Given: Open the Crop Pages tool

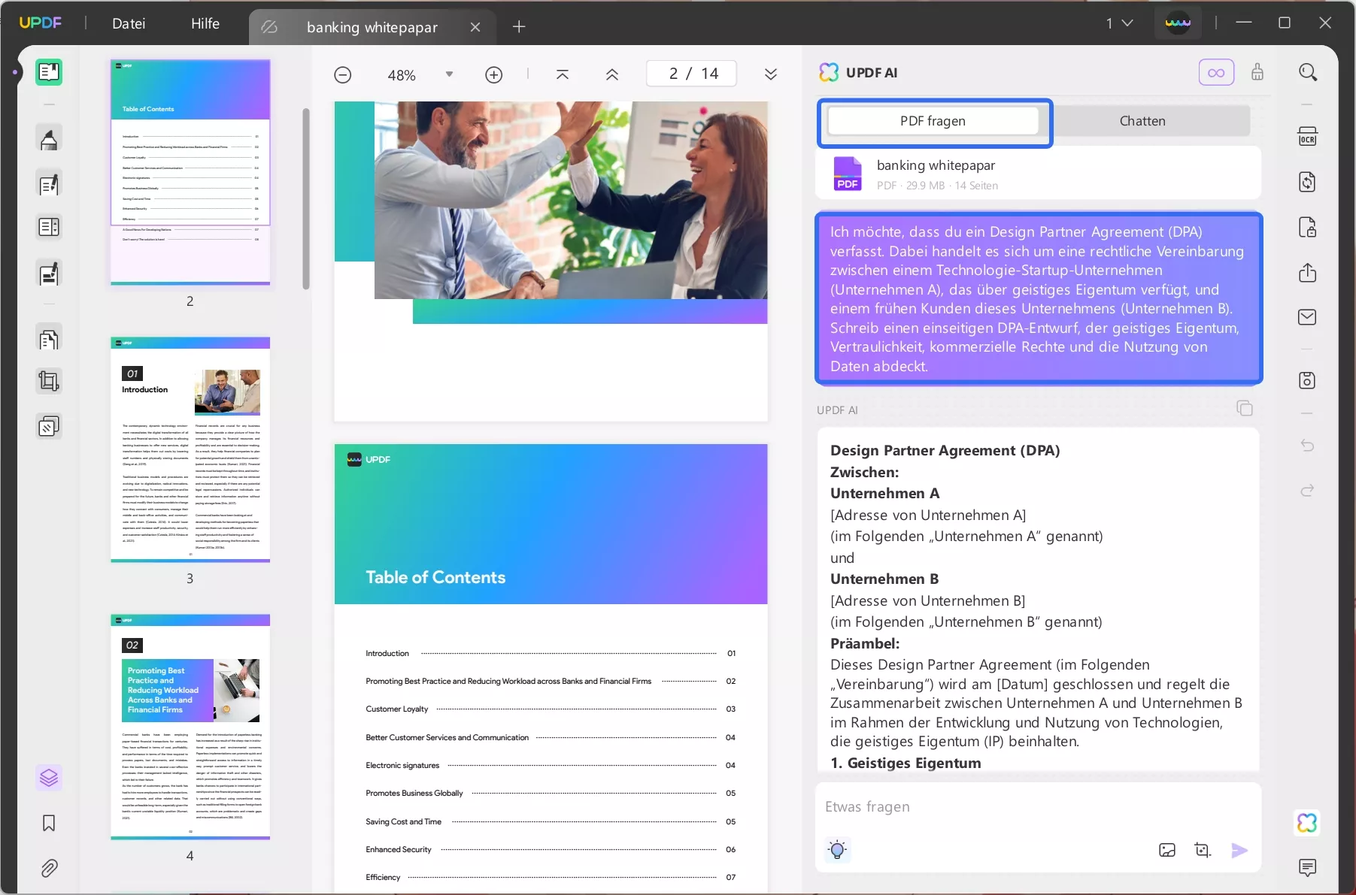Looking at the screenshot, I should point(49,382).
